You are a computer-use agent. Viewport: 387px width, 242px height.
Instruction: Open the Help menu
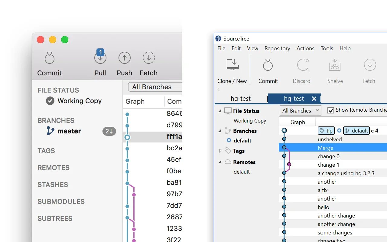(345, 48)
